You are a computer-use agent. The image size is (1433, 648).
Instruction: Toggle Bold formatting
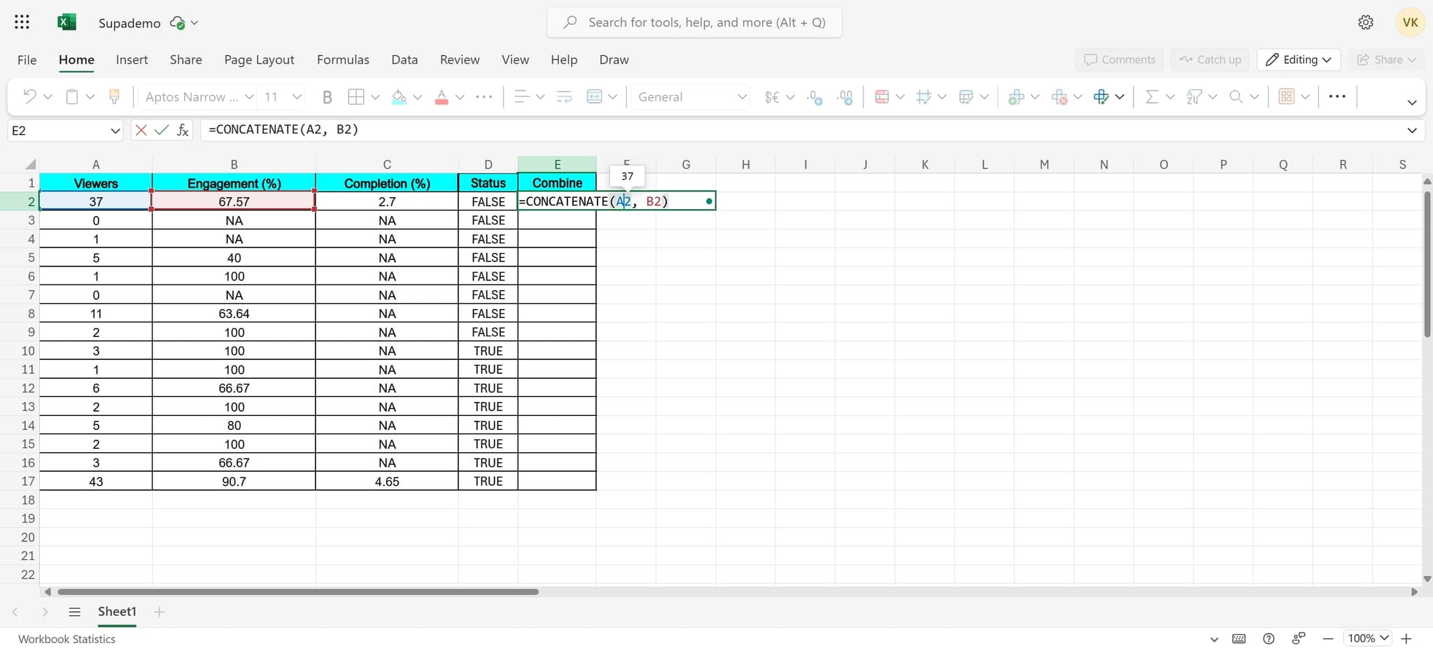point(327,97)
